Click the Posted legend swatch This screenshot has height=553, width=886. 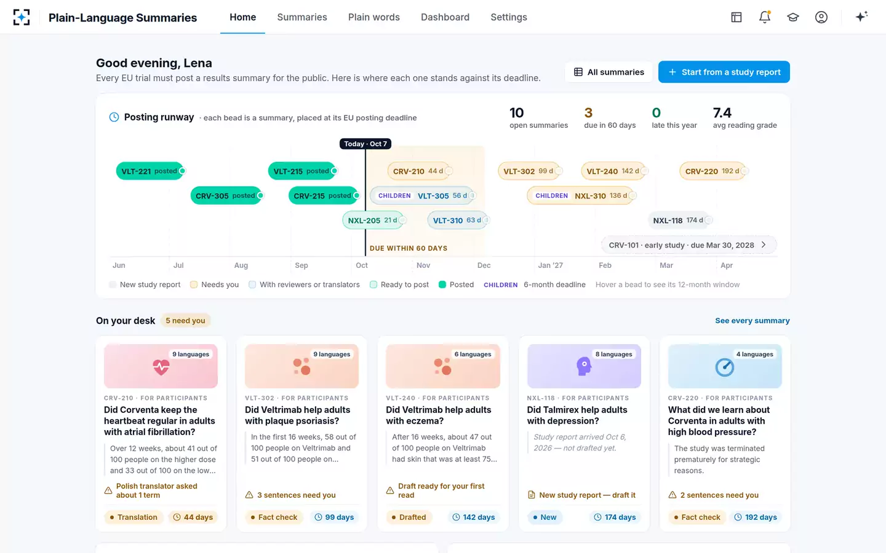tap(442, 284)
